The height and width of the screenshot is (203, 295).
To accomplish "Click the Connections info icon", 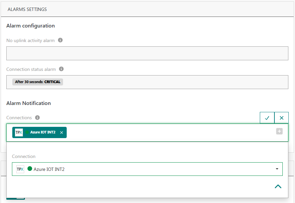I will pyautogui.click(x=37, y=118).
